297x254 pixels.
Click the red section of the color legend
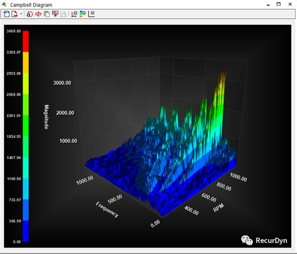click(x=26, y=41)
